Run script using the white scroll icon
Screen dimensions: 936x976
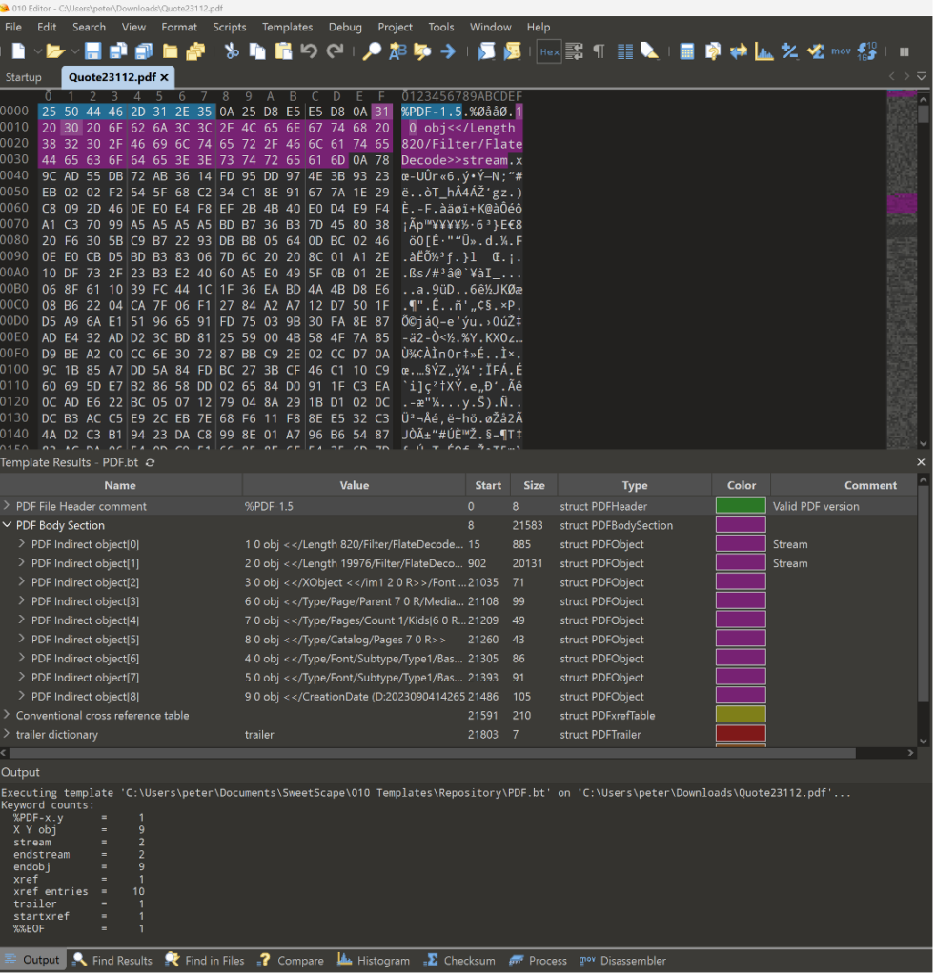(486, 51)
